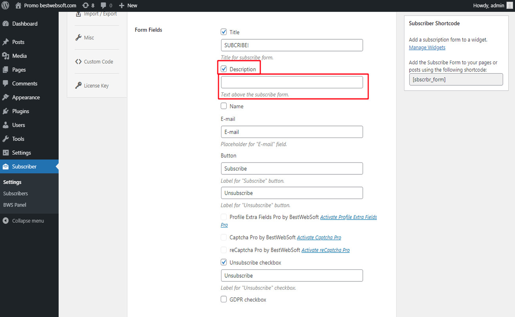Click the plus icon next to New
515x317 pixels.
[122, 6]
